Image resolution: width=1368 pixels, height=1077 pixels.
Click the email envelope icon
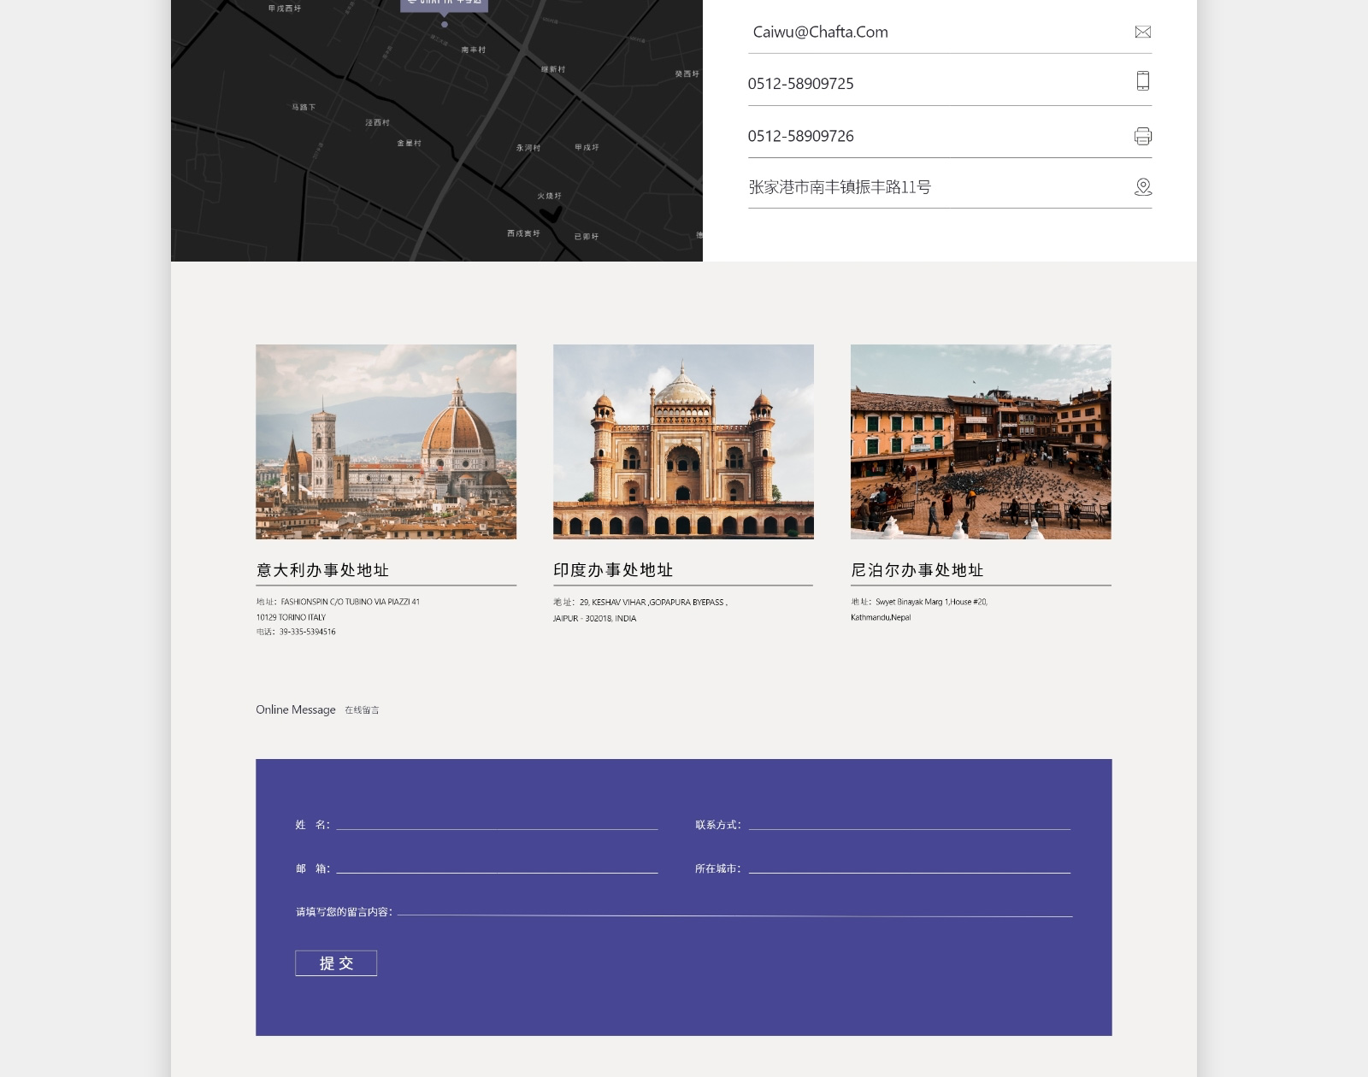tap(1142, 32)
